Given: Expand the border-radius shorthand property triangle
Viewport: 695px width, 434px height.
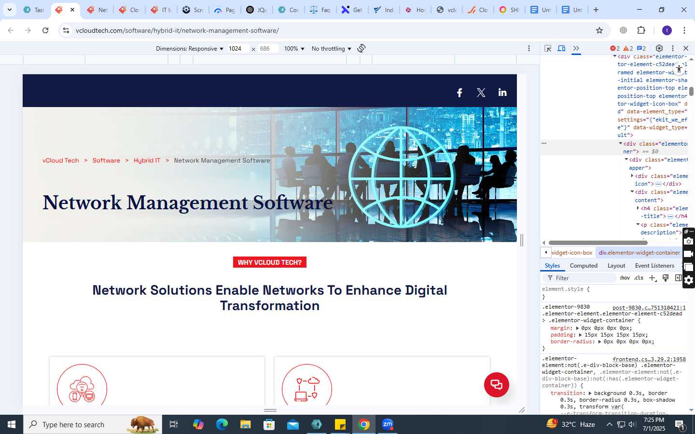Looking at the screenshot, I should (599, 342).
